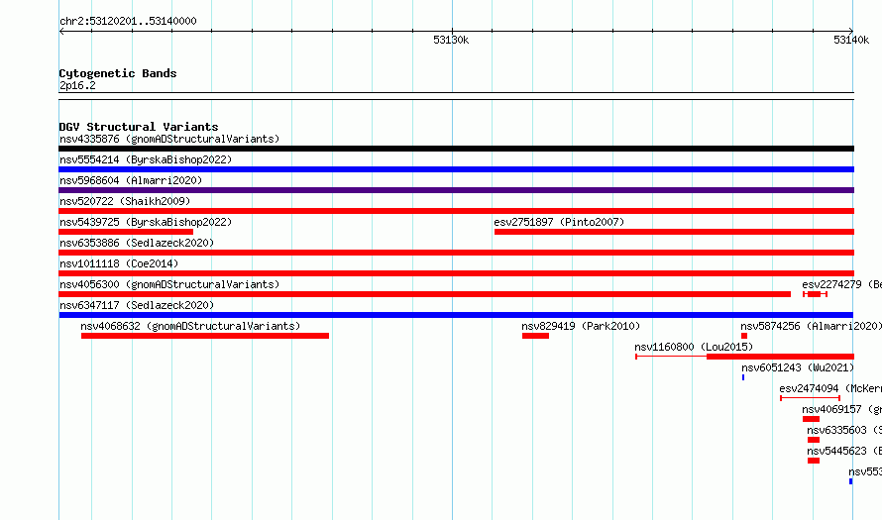
Task: Select the black nsv4335876 variant bar
Action: 456,149
